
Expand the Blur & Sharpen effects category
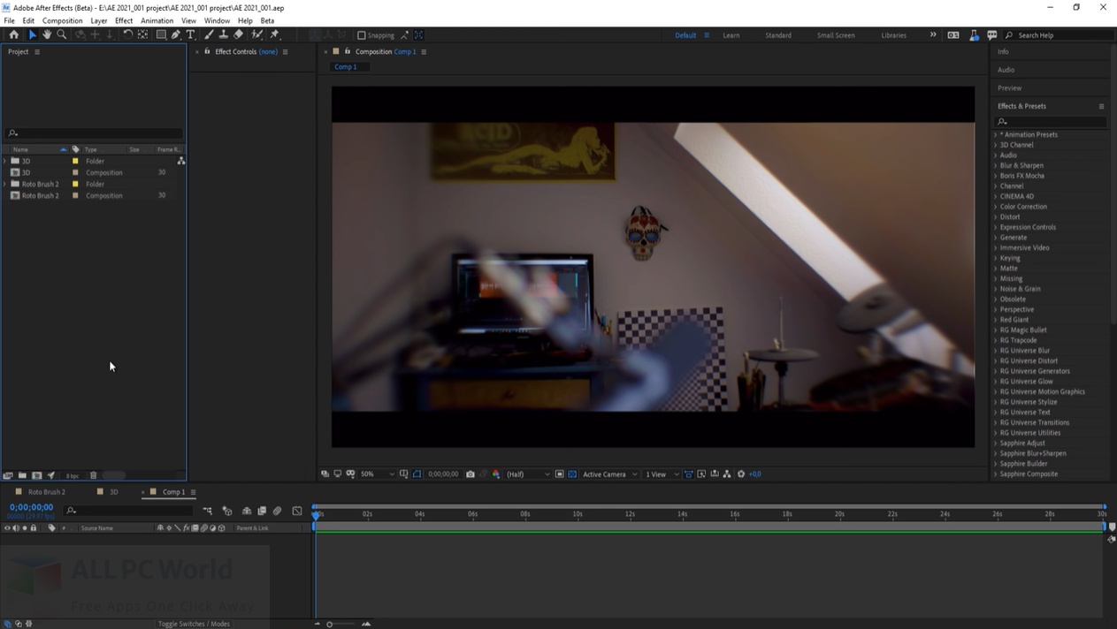tap(996, 166)
